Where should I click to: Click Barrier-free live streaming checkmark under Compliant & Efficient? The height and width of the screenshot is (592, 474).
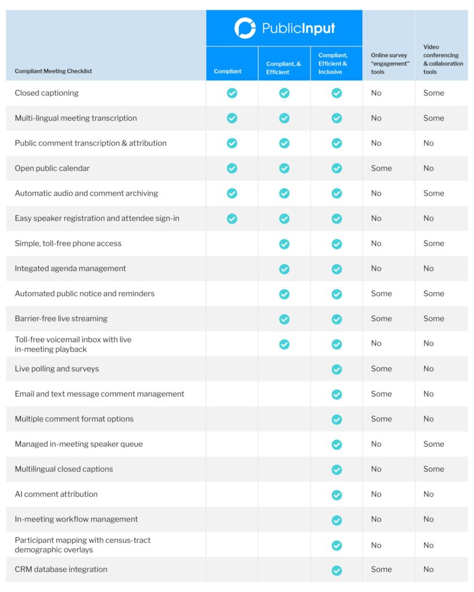tap(284, 319)
